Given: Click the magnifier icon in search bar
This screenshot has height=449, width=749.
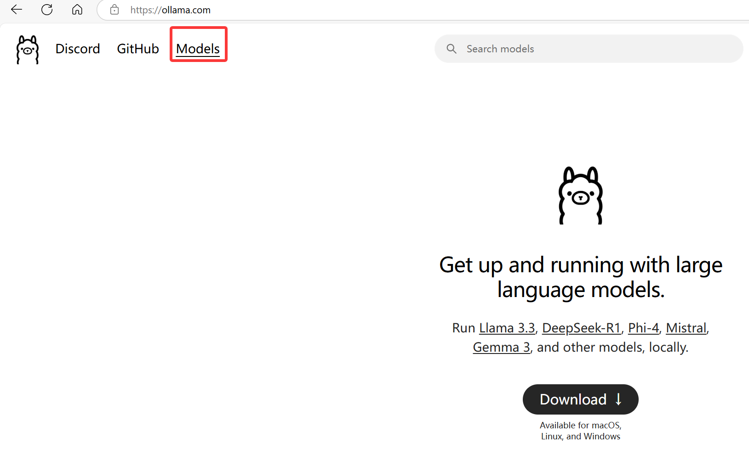Looking at the screenshot, I should tap(452, 49).
